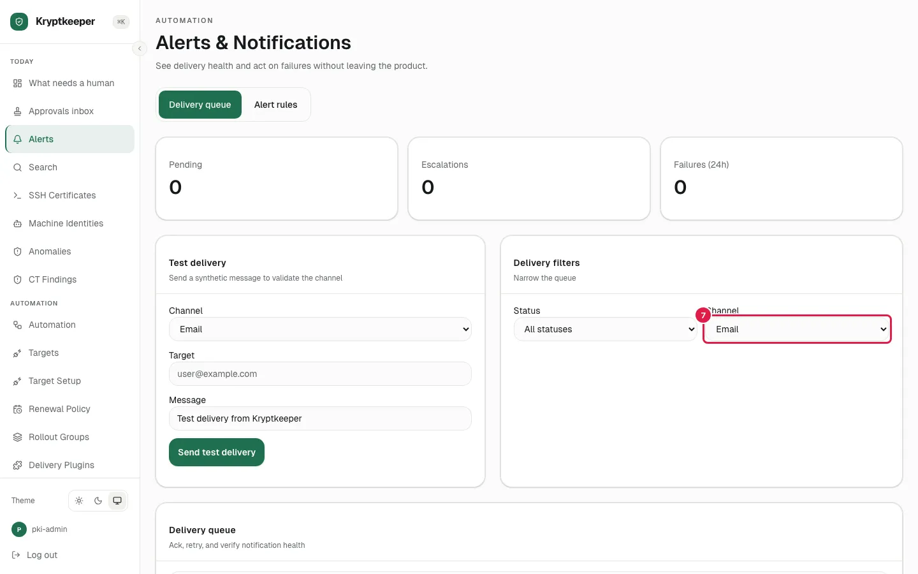The image size is (918, 574).
Task: Click the Delivery filters heading
Action: click(x=546, y=263)
